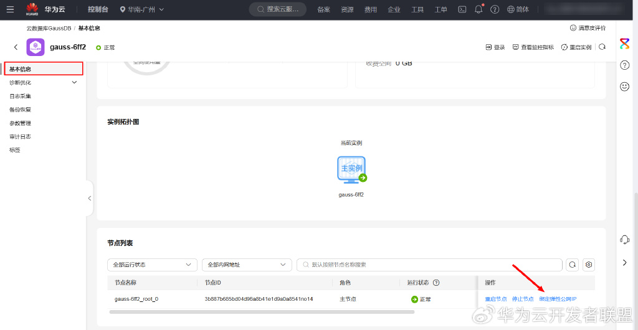Screen dimensions: 638x330
Task: Expand the 华南-广州 region selector
Action: click(143, 9)
